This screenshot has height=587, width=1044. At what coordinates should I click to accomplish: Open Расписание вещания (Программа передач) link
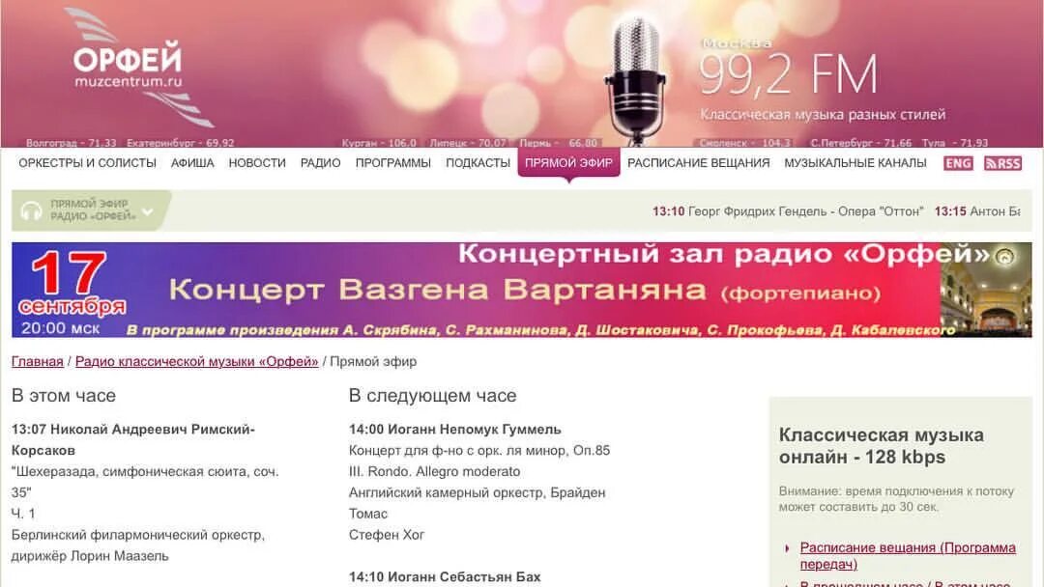[908, 556]
